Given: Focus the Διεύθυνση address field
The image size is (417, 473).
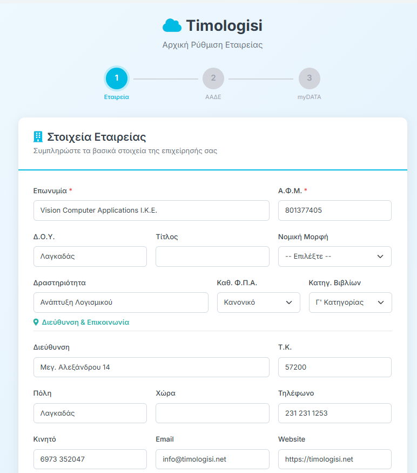Looking at the screenshot, I should click(x=151, y=367).
